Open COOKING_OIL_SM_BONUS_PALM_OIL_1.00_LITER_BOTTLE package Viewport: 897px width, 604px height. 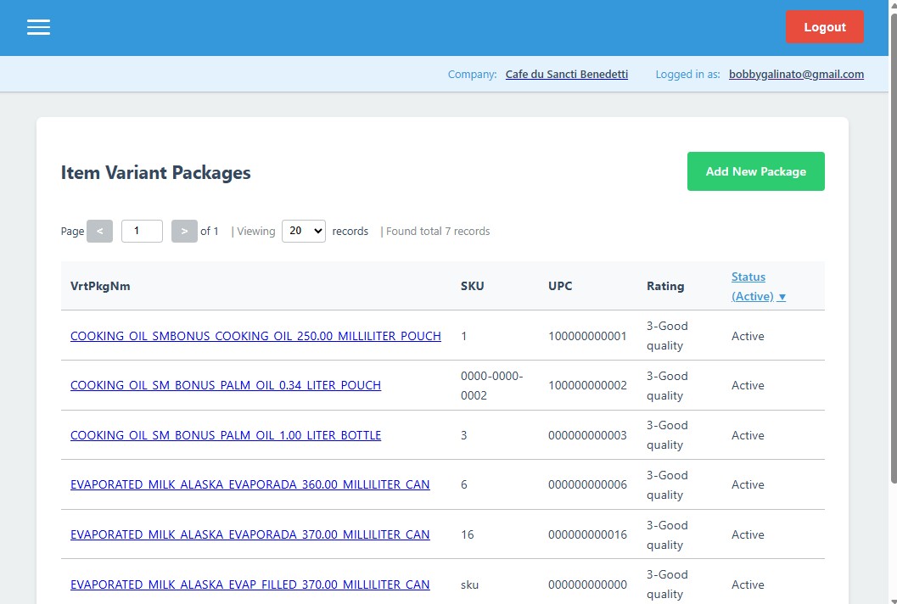[226, 435]
